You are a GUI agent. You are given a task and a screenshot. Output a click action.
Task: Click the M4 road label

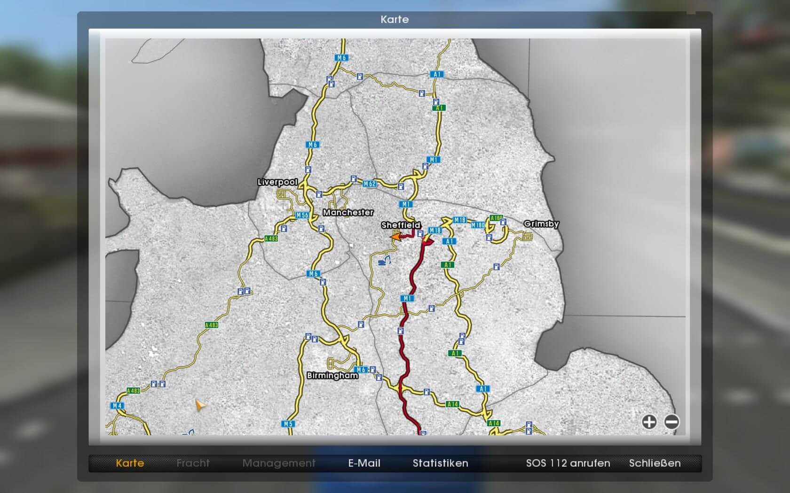click(117, 406)
